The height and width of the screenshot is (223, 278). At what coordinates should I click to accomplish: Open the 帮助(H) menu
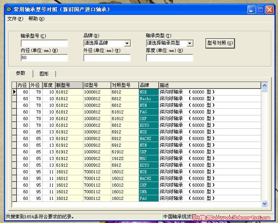pyautogui.click(x=36, y=19)
